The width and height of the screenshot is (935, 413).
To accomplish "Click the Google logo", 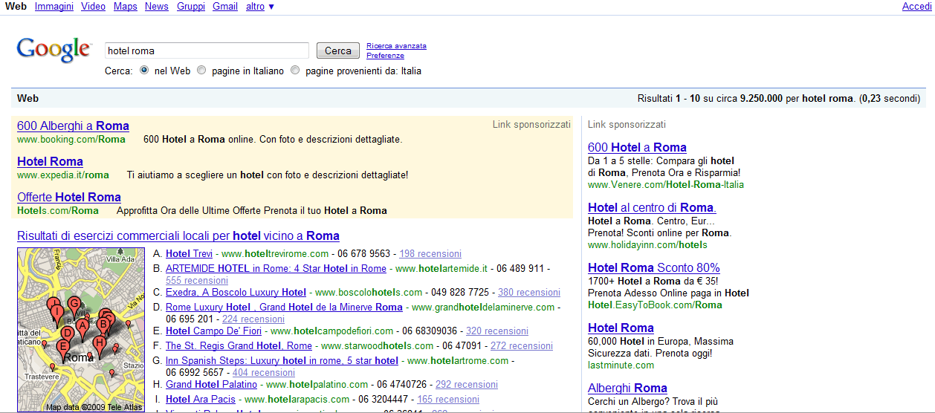I will [x=54, y=50].
